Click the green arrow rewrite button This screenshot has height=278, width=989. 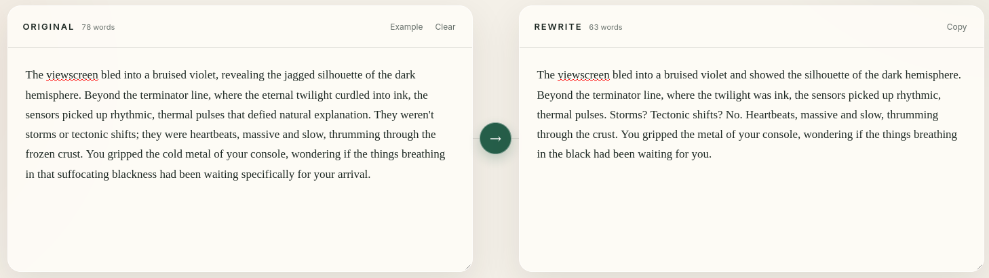coord(495,138)
